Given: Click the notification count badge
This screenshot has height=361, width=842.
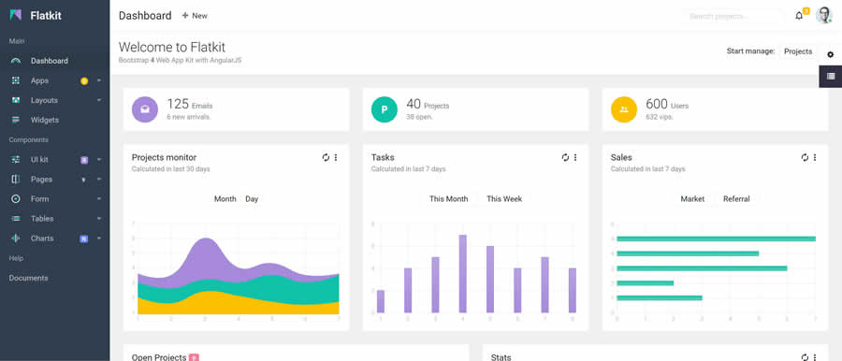Looking at the screenshot, I should [806, 10].
